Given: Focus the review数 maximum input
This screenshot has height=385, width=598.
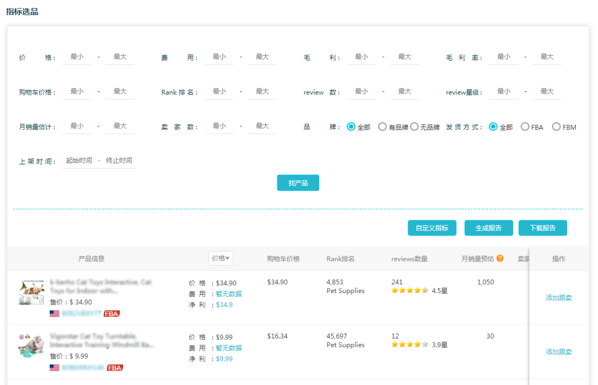Looking at the screenshot, I should coord(405,92).
